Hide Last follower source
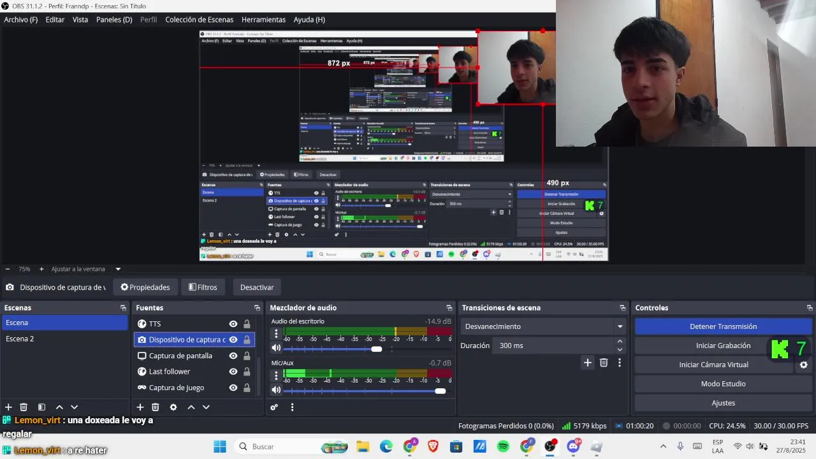Viewport: 816px width, 459px height. (233, 372)
